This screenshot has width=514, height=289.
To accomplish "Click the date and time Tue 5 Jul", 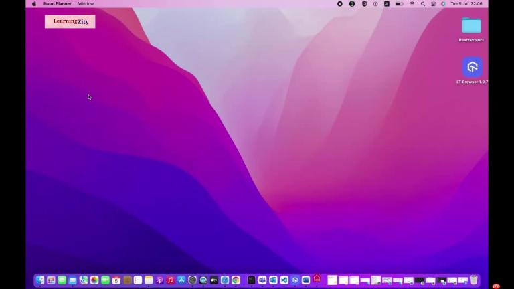I will (x=466, y=4).
